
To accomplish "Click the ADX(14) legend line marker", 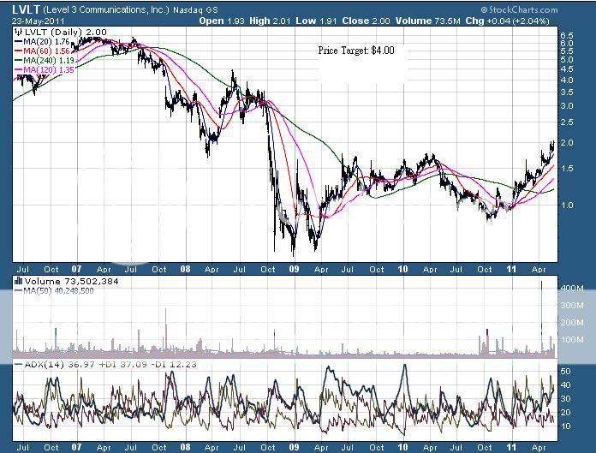I will point(20,366).
